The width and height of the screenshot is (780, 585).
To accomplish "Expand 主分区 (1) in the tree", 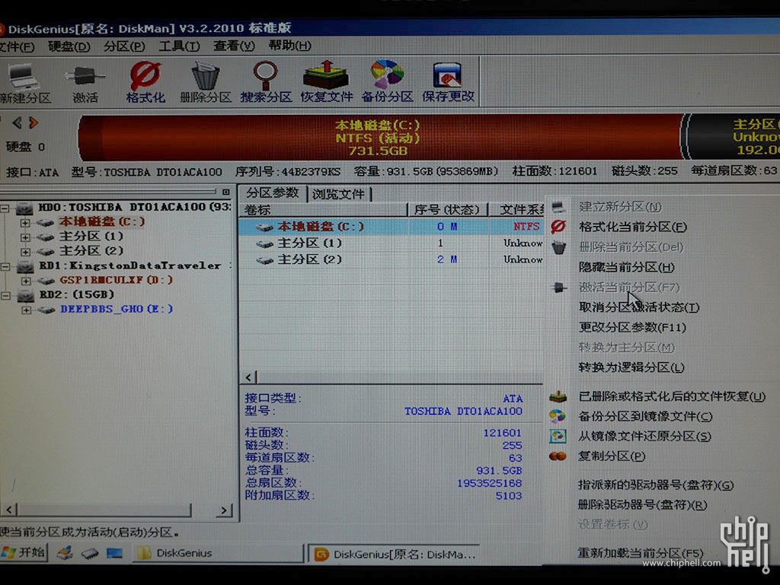I will 25,237.
